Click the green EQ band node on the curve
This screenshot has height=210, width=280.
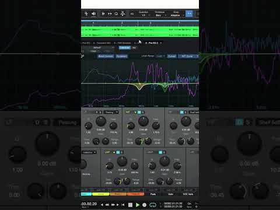pyautogui.click(x=165, y=84)
